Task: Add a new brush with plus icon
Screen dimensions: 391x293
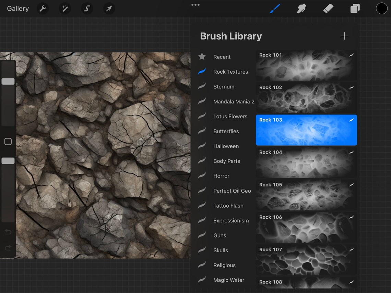Action: tap(344, 36)
